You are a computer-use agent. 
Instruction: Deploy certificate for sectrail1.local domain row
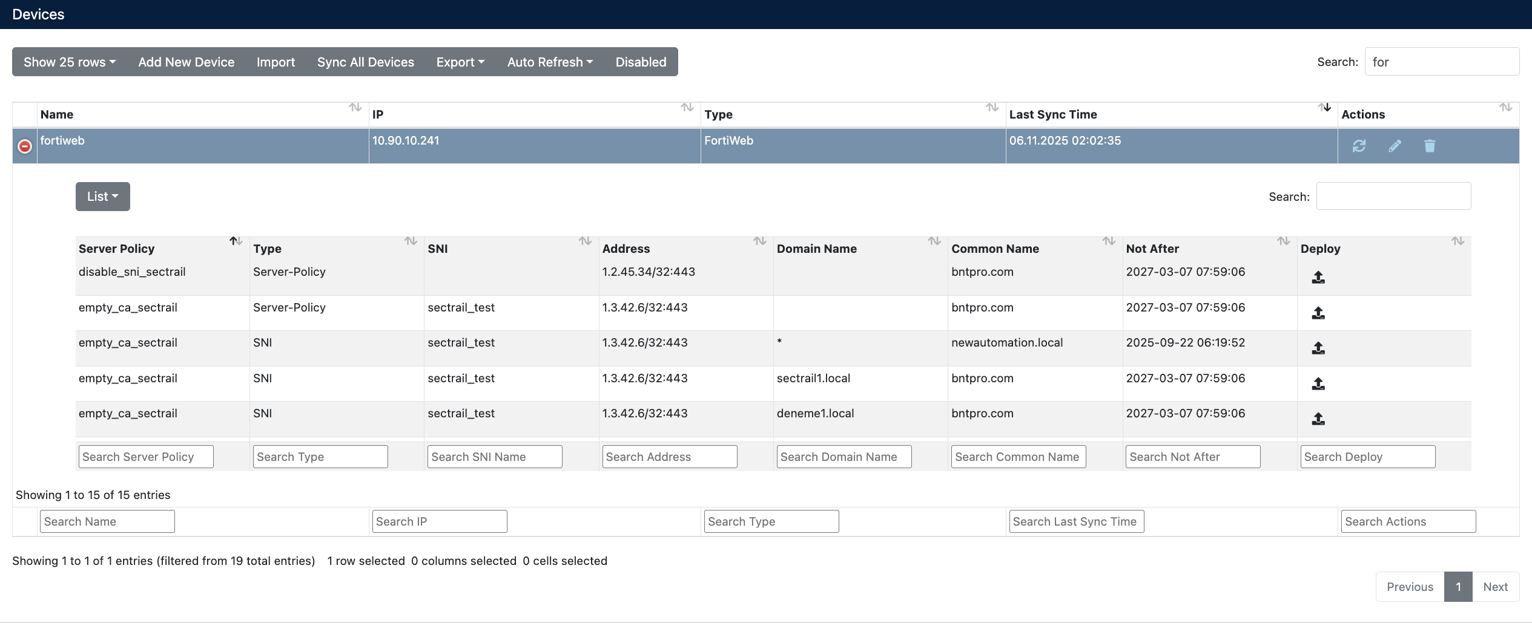pyautogui.click(x=1318, y=383)
